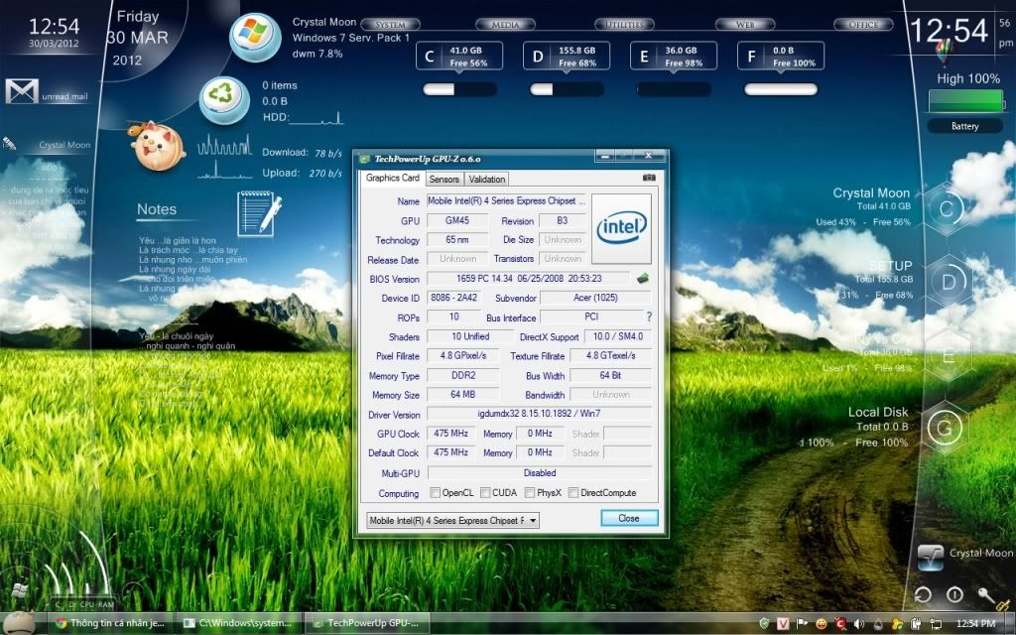Viewport: 1016px width, 635px height.
Task: Click the F drive usage bar
Action: click(781, 89)
